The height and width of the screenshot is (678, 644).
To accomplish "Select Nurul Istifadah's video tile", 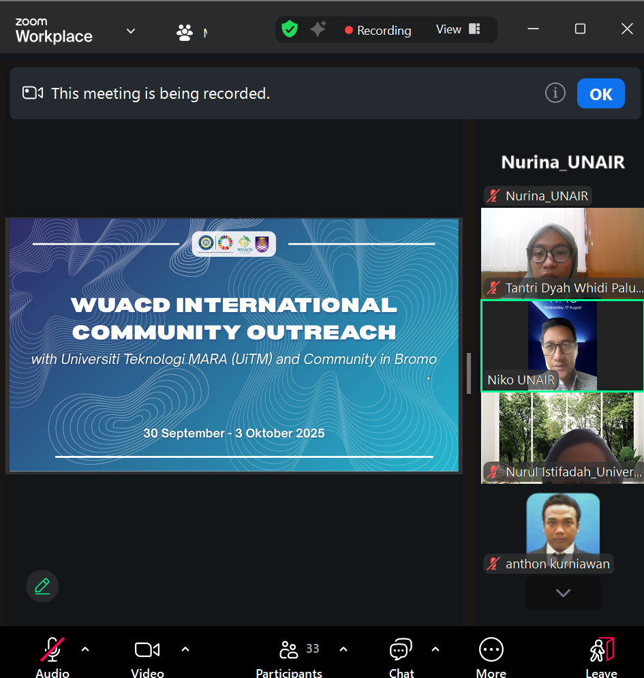I will 562,438.
